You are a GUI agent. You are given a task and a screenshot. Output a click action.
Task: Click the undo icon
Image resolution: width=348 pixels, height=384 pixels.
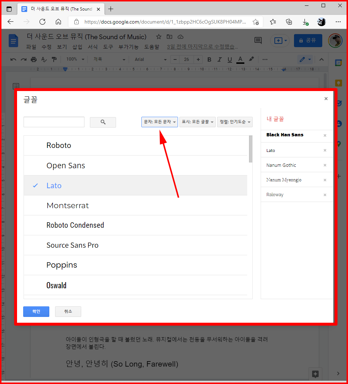point(13,59)
